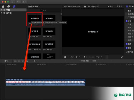Select the arrow selection tool

[x=34, y=61]
